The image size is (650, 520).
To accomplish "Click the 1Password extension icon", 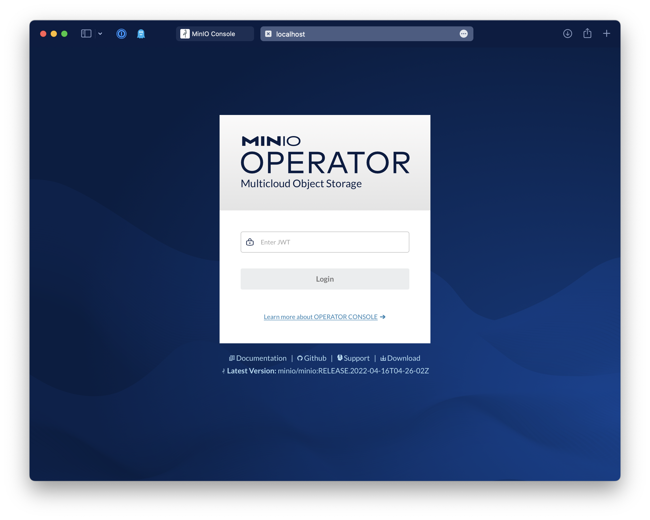I will 121,33.
